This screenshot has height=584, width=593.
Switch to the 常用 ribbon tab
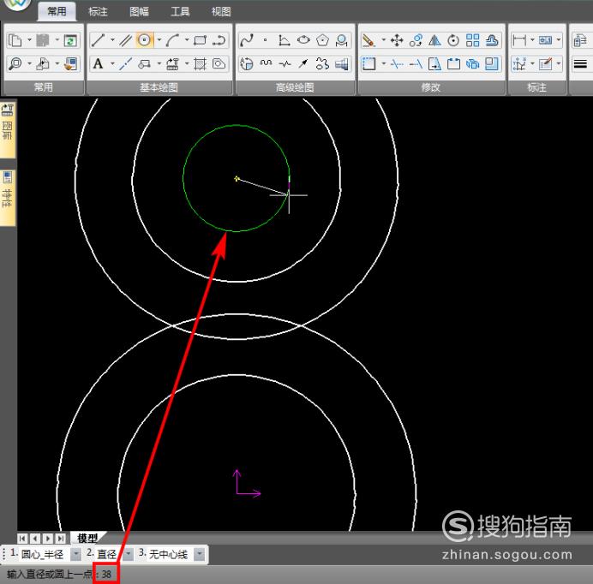click(x=57, y=11)
